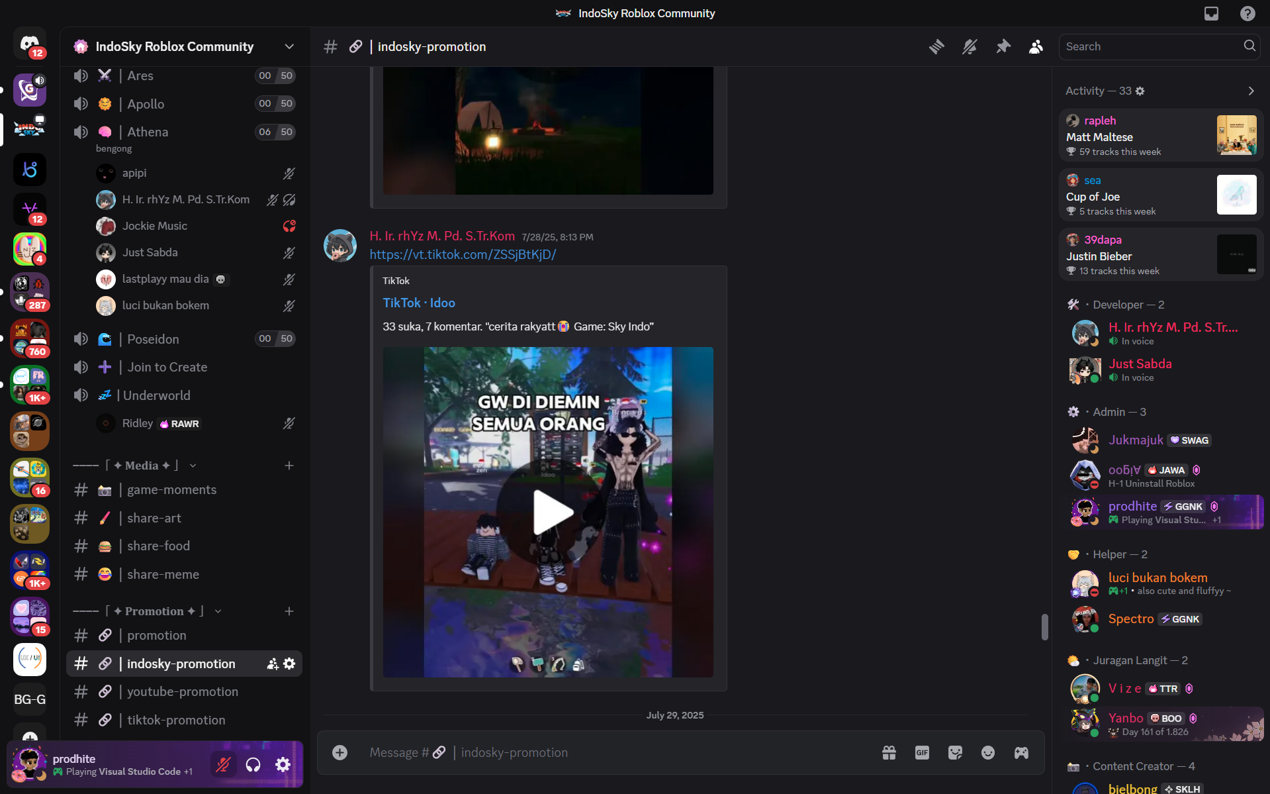
Task: Open User Settings gear icon
Action: pos(283,765)
